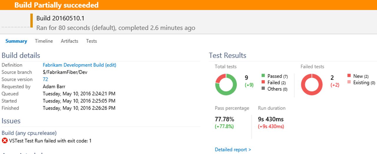This screenshot has width=377, height=154.
Task: Click the pink Existing legend square
Action: [x=349, y=82]
